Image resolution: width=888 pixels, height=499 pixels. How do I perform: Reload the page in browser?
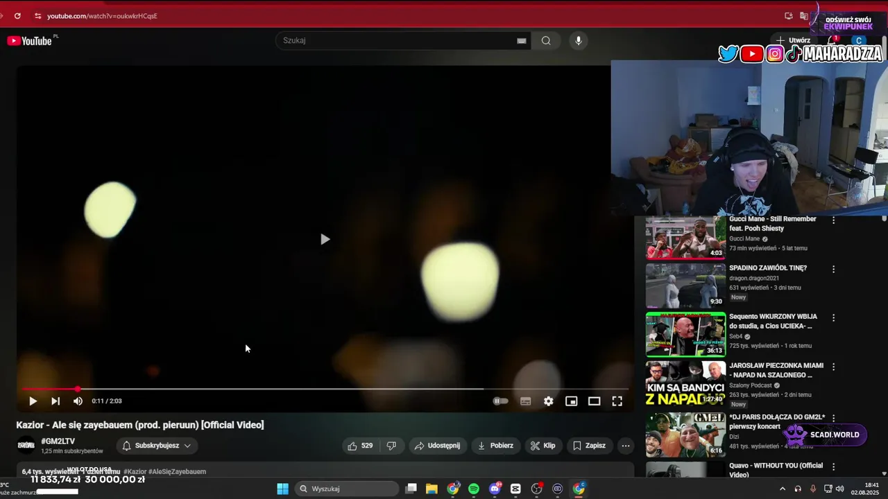17,15
